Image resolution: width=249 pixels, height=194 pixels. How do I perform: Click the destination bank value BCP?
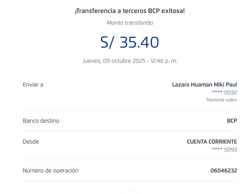(232, 121)
